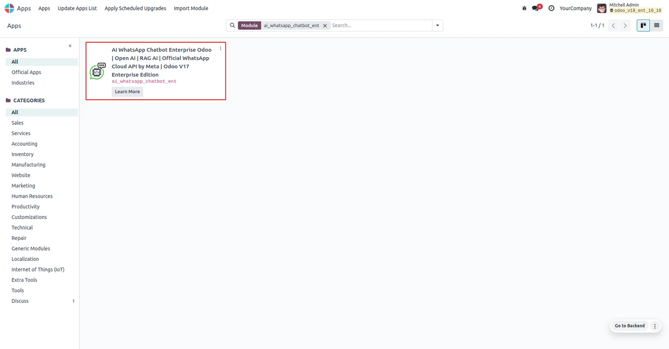Click Apply Scheduled Upgrades menu
This screenshot has height=349, width=669.
(x=135, y=8)
